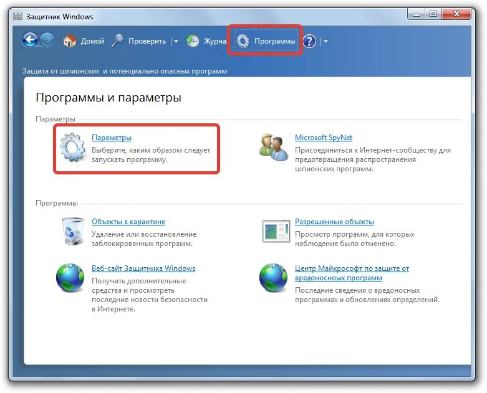
Task: Click Защитник Windows title bar icon
Action: (17, 16)
